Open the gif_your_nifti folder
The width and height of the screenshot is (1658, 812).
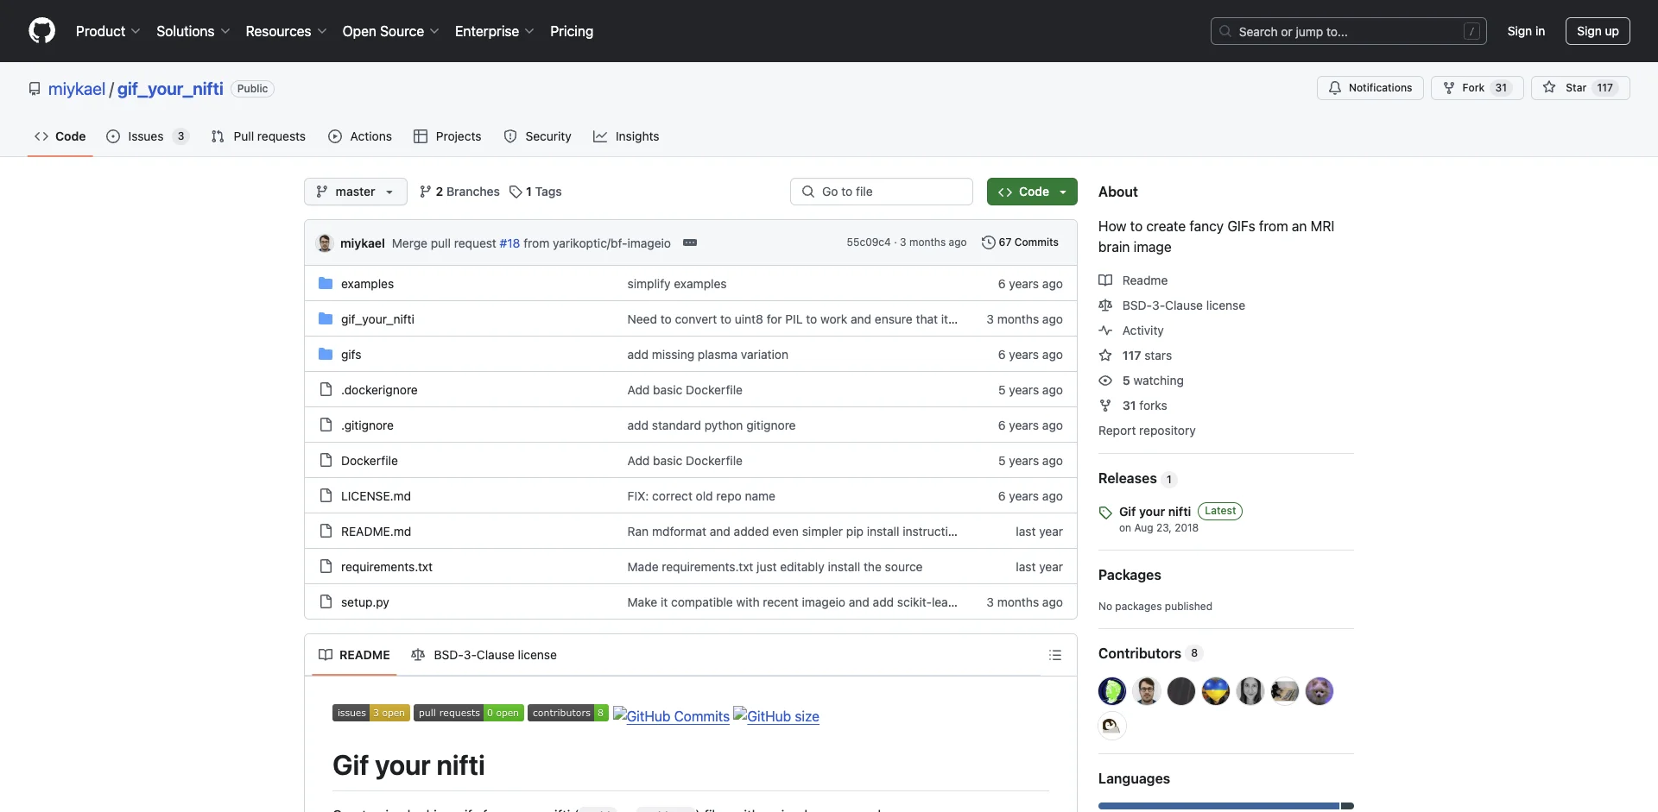pyautogui.click(x=377, y=319)
